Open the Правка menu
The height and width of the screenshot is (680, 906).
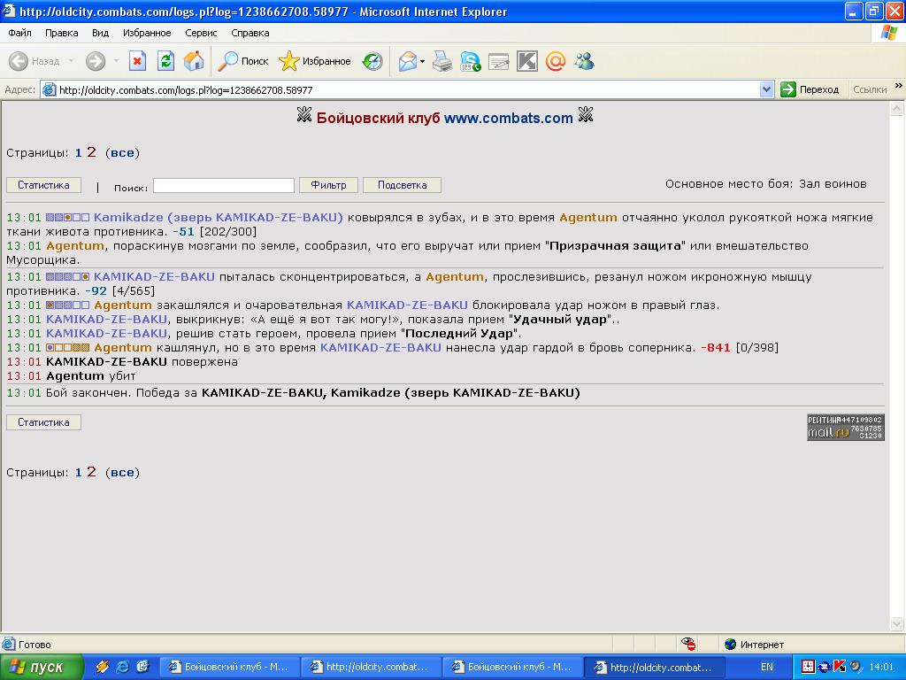pos(62,33)
